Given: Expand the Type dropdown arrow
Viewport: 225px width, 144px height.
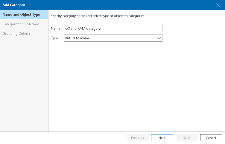Looking at the screenshot, I should 159,38.
